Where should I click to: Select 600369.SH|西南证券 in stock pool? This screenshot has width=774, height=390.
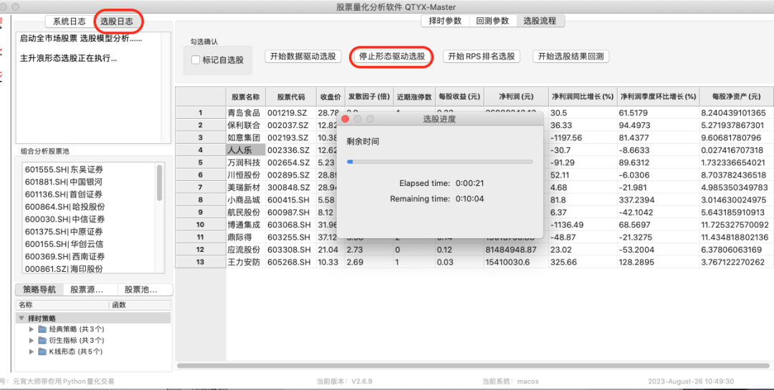64,257
